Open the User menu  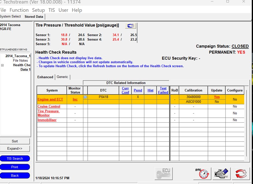[x=63, y=10]
